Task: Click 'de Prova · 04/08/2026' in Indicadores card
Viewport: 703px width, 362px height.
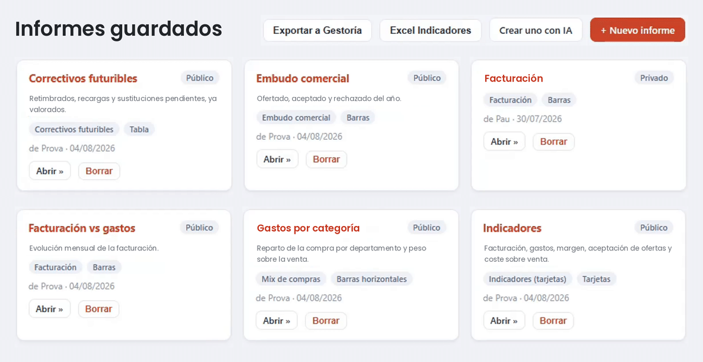Action: click(x=527, y=298)
